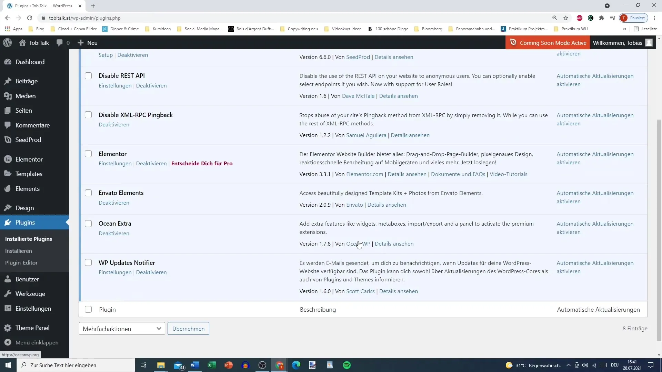Click the SeedProd icon in sidebar
This screenshot has width=662, height=372.
[8, 140]
